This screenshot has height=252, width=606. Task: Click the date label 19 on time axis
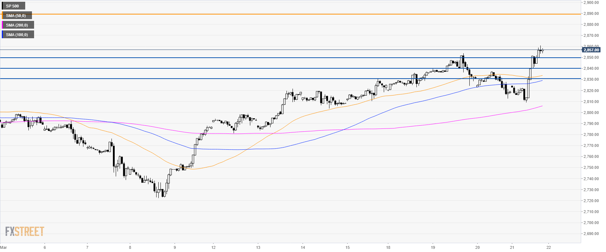tap(433, 247)
